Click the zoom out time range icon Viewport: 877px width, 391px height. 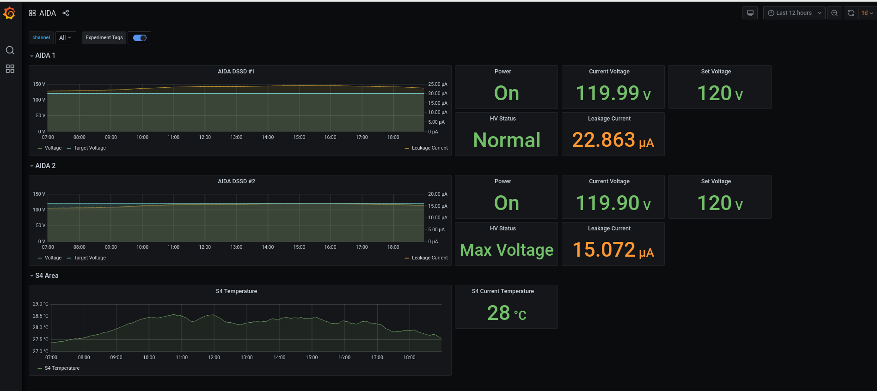pyautogui.click(x=834, y=13)
